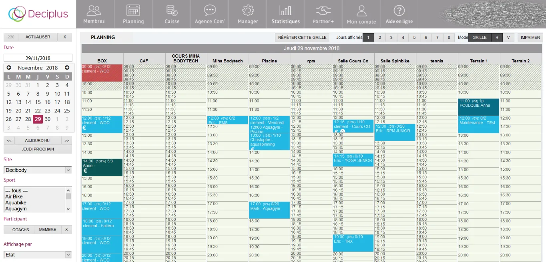546x262 pixels.
Task: Open 13:00 Christophe aquaspinning session
Action: tap(269, 142)
